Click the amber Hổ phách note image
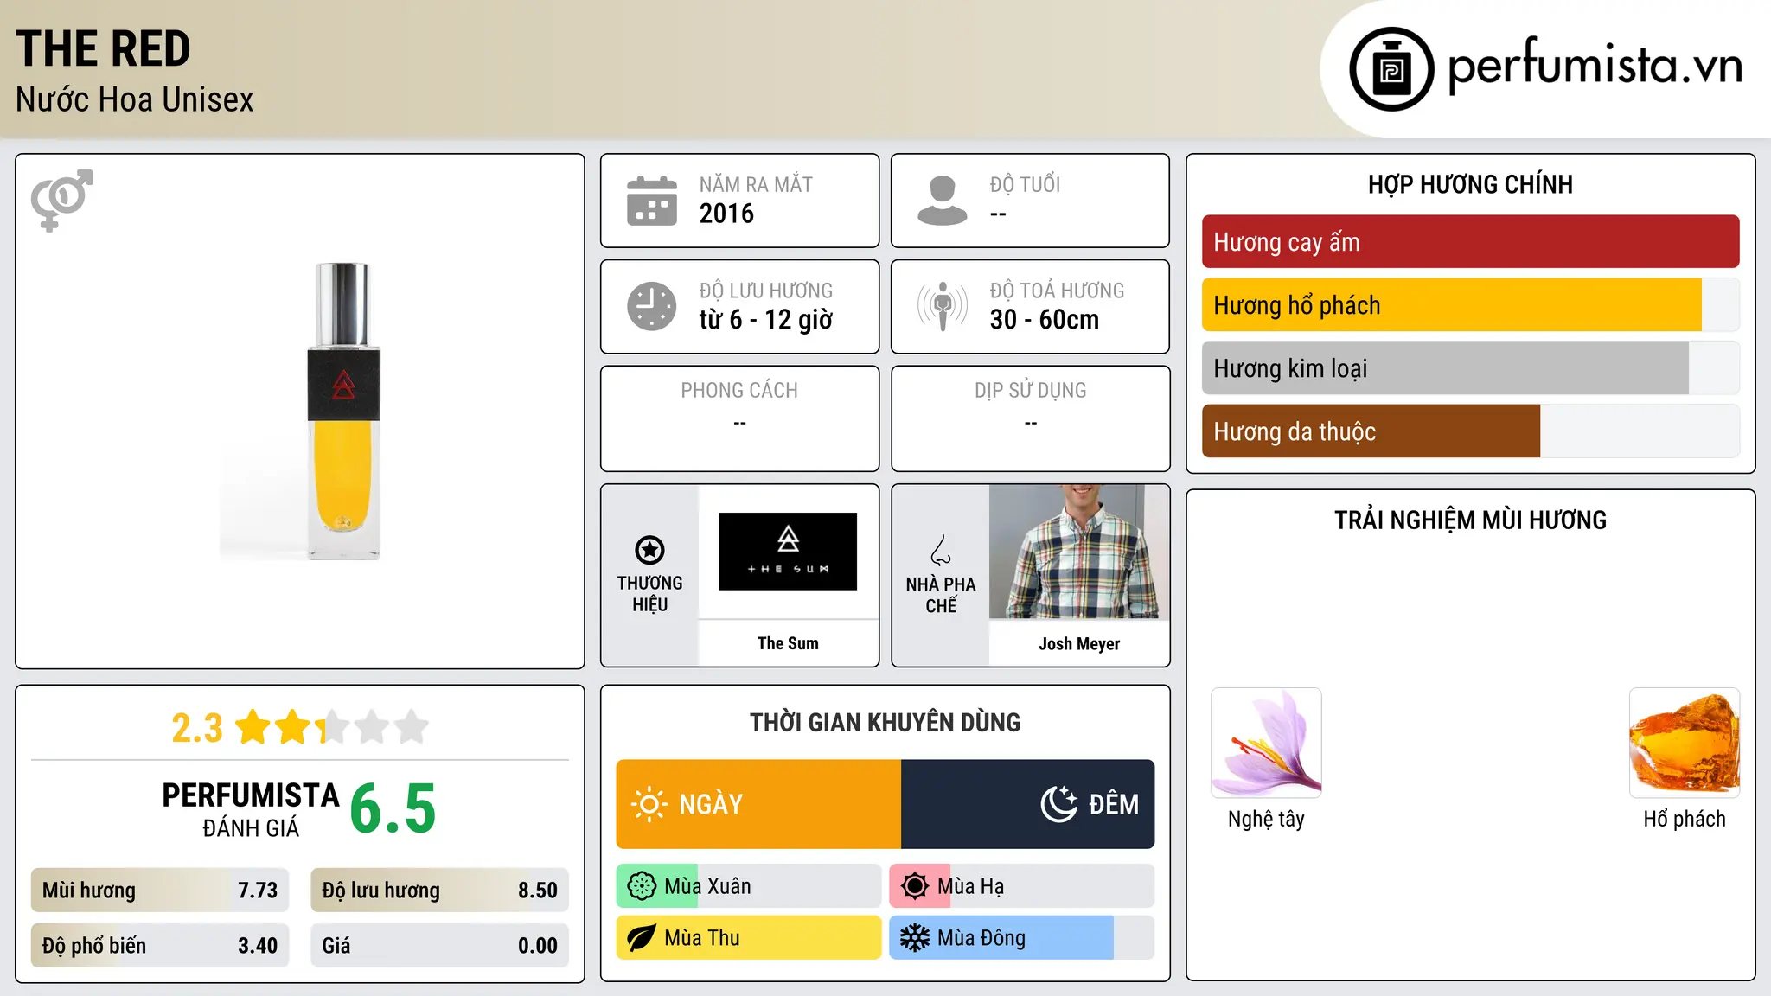1771x996 pixels. coord(1685,743)
